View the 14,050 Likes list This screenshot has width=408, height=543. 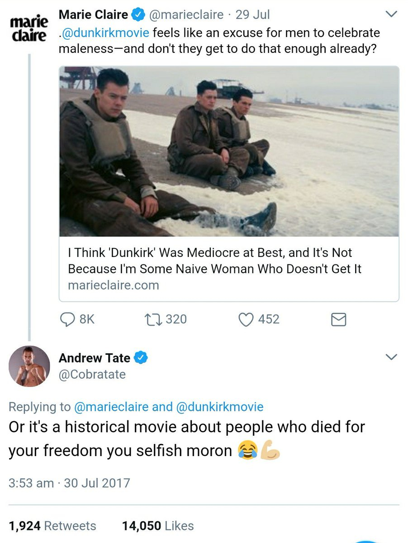click(158, 525)
